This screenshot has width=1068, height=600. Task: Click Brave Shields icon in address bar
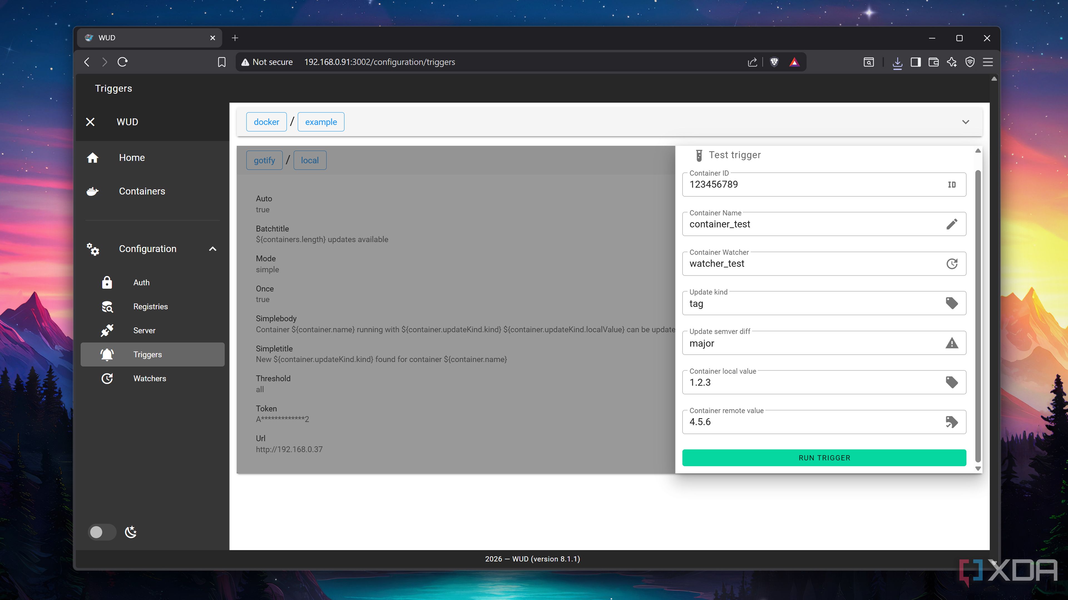coord(774,62)
